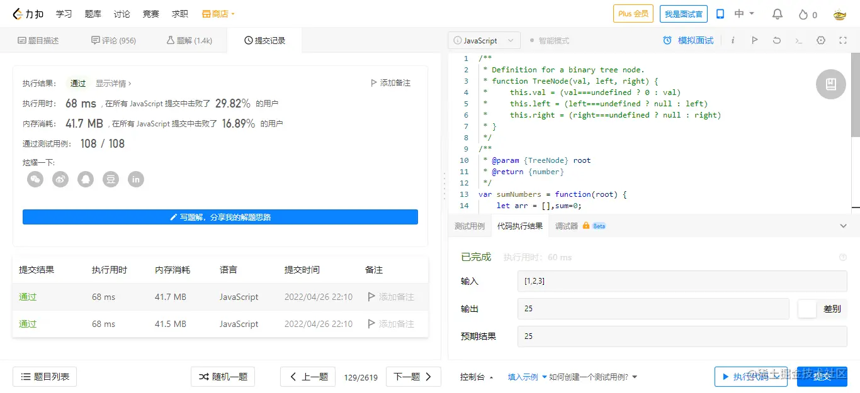Open the 商店 store dropdown
Viewport: 860px width, 393px height.
coord(218,14)
